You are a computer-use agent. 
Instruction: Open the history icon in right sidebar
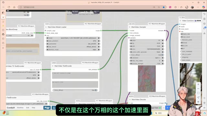tap(204, 14)
